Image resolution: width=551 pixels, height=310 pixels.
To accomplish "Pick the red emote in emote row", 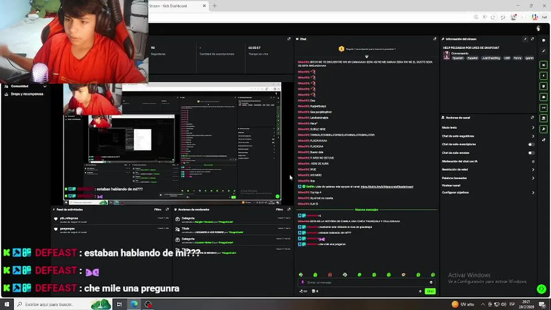I will [x=330, y=275].
